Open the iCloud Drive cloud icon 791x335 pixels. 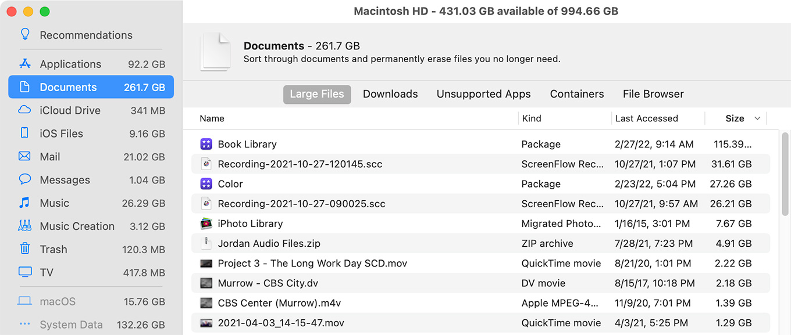tap(24, 110)
